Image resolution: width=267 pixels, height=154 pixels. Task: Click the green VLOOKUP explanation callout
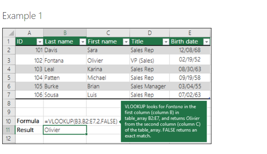(164, 121)
